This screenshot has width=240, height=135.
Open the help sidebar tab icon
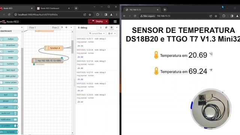(x=106, y=27)
